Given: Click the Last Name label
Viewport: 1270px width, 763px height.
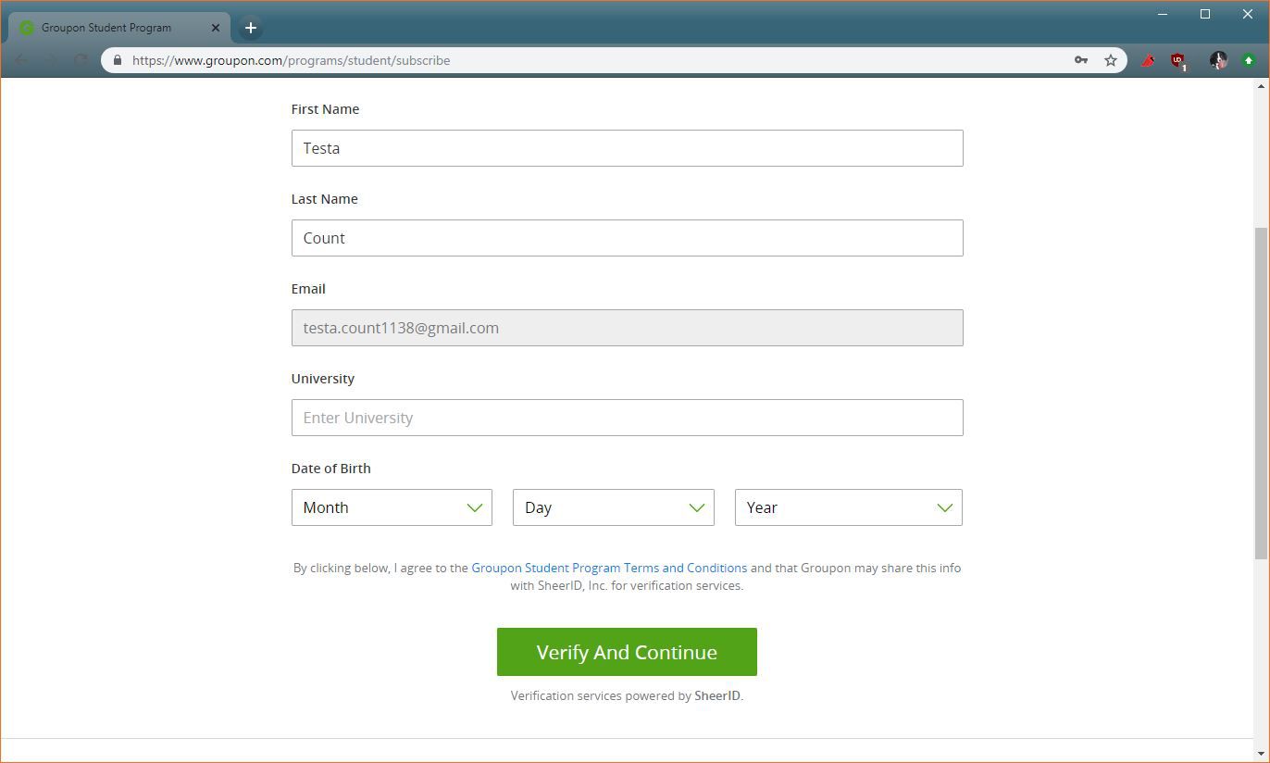Looking at the screenshot, I should coord(324,199).
